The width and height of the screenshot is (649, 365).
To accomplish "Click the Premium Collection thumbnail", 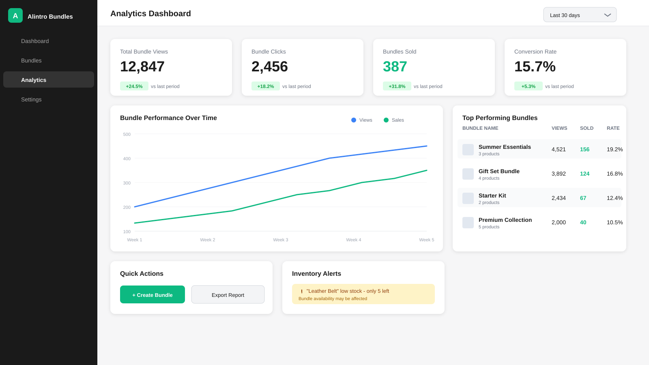I will [x=468, y=222].
